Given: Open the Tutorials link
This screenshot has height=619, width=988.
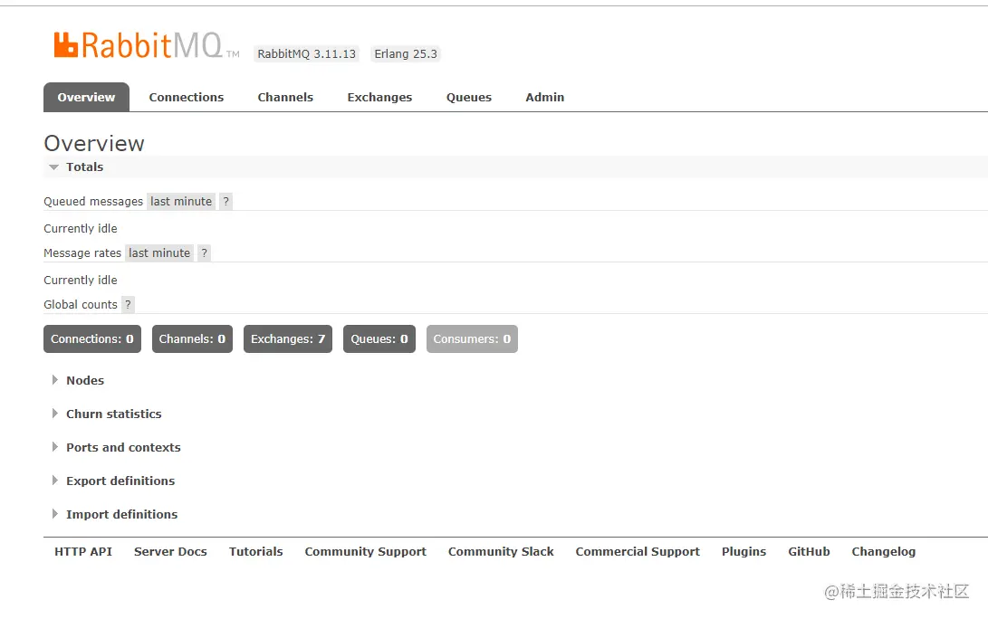Looking at the screenshot, I should point(255,552).
